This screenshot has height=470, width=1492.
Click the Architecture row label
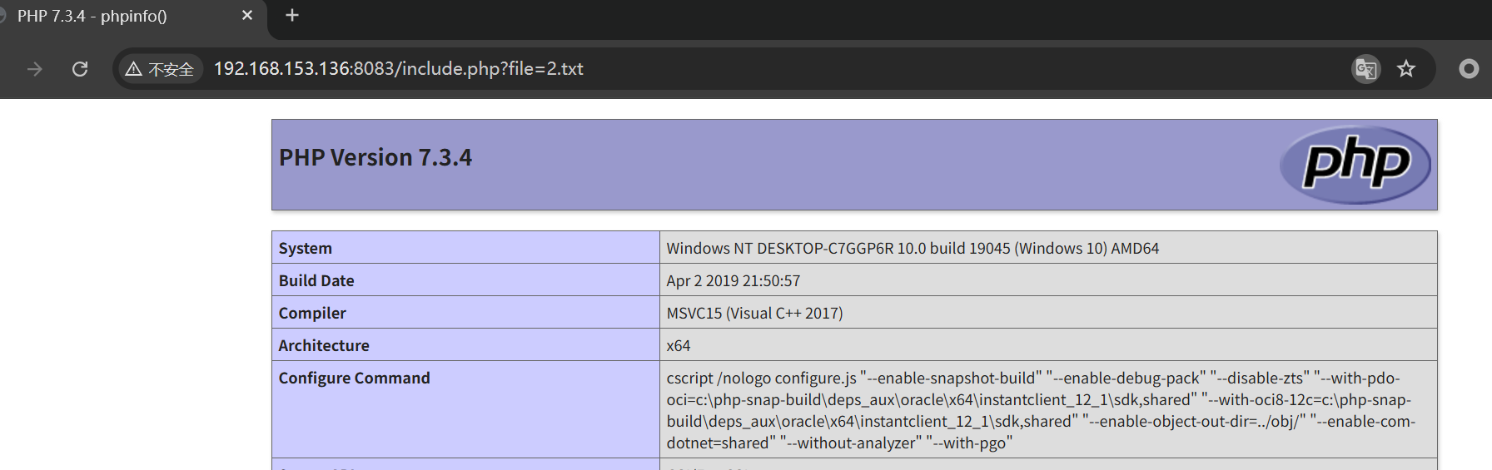click(x=324, y=345)
